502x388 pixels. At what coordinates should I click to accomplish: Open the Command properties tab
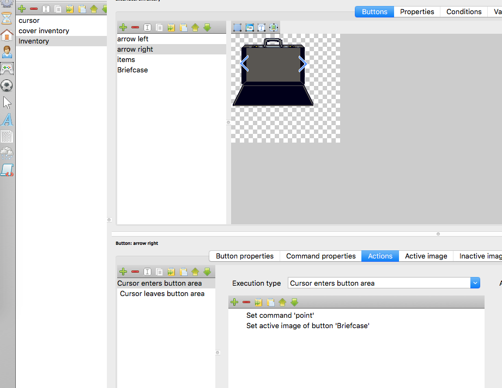click(x=321, y=256)
